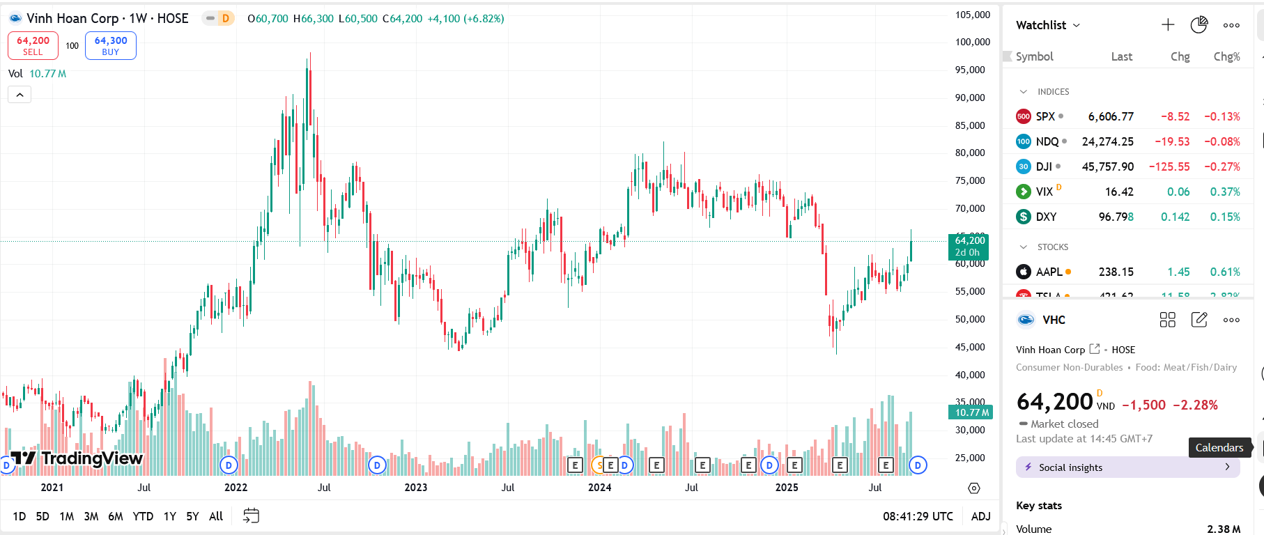Image resolution: width=1264 pixels, height=535 pixels.
Task: Click the 64,200 SELL button
Action: pos(33,46)
